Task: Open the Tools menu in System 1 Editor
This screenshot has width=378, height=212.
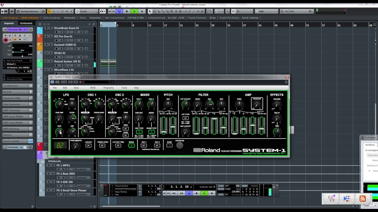Action: 124,88
